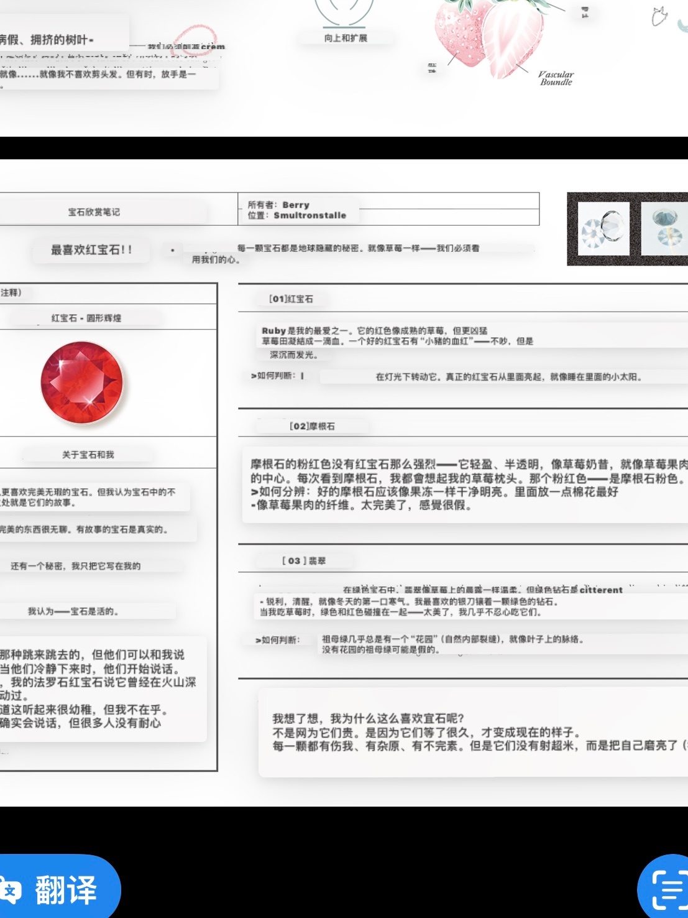Select the line '完美的东西很无聊。有故事的宝石是真实的。'

(x=84, y=530)
